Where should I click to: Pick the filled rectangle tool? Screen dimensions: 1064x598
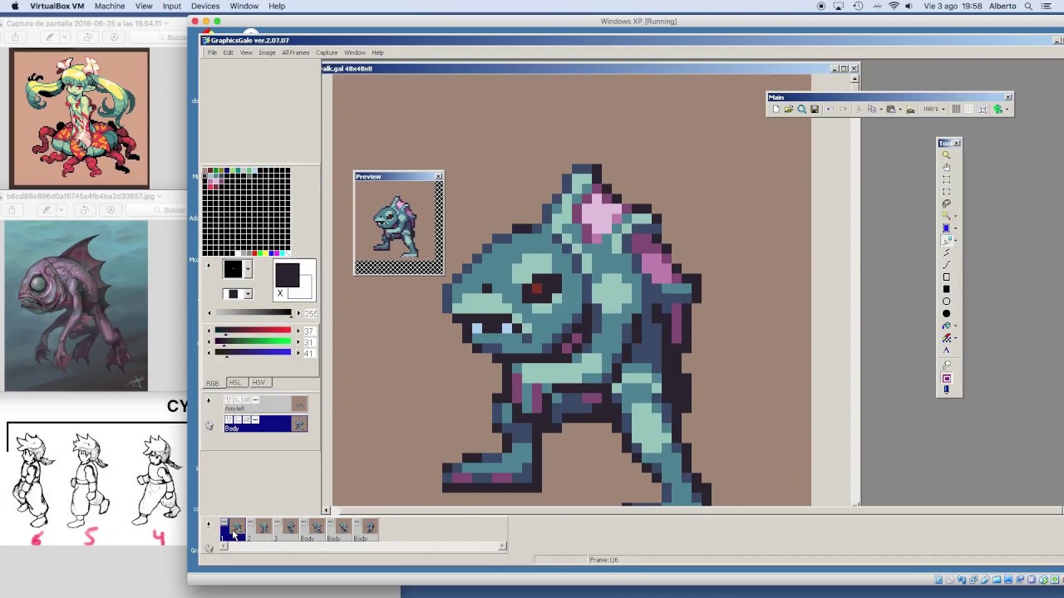coord(946,289)
